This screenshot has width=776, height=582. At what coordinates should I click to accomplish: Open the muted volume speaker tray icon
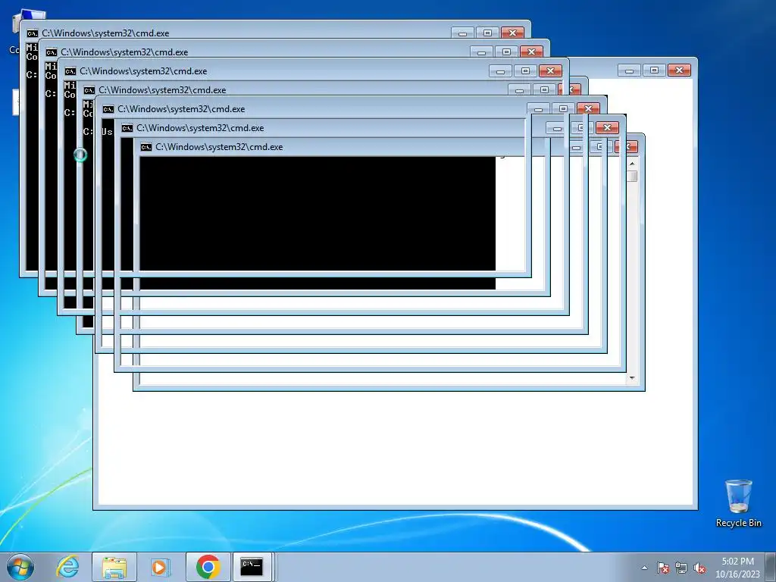tap(699, 568)
